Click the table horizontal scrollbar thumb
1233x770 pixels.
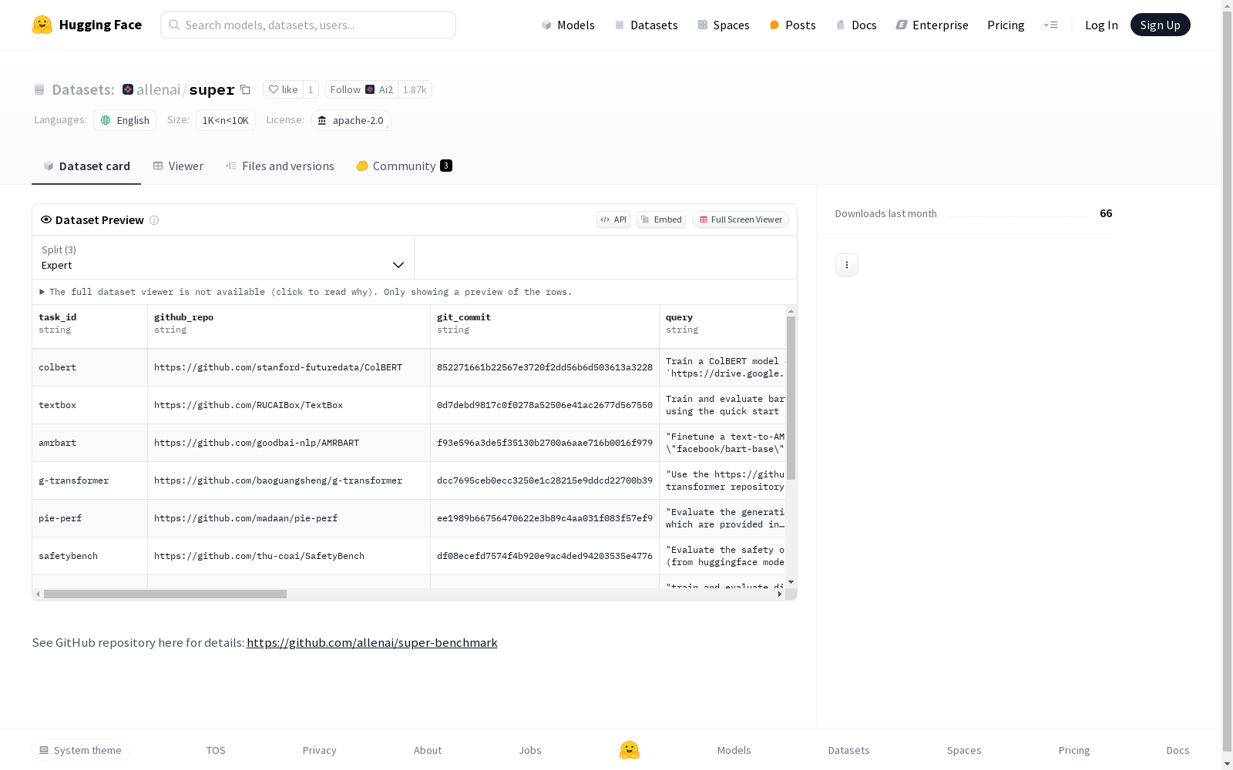point(165,594)
